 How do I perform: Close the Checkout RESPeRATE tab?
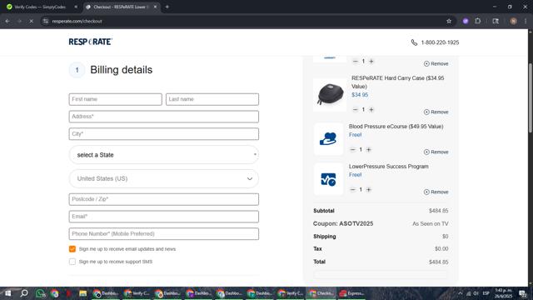tap(155, 7)
